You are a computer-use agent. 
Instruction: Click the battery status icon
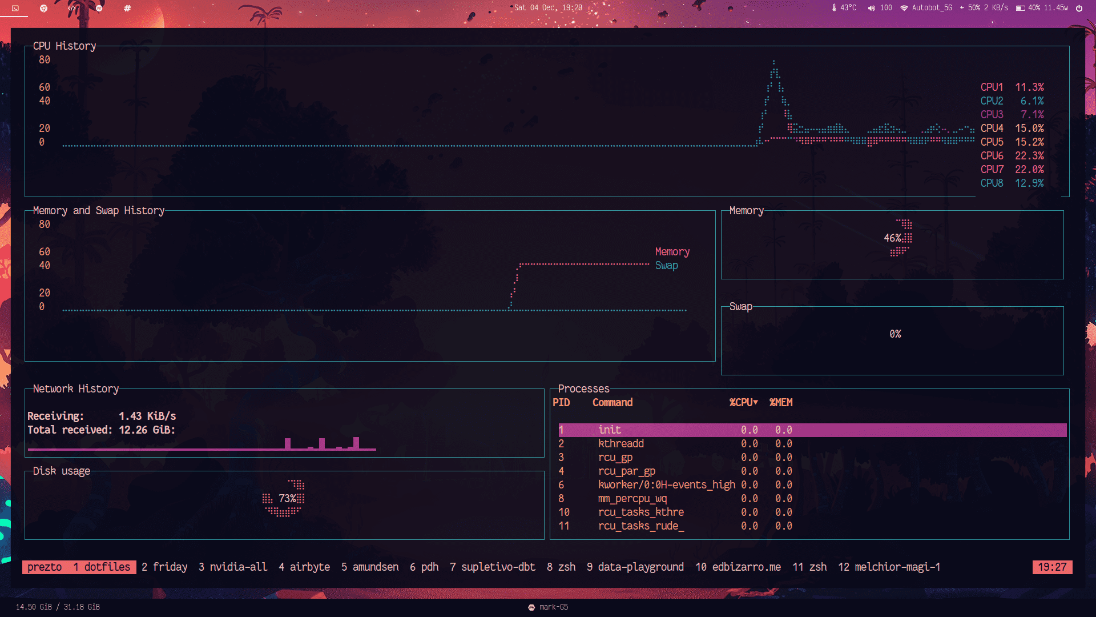pos(1020,8)
